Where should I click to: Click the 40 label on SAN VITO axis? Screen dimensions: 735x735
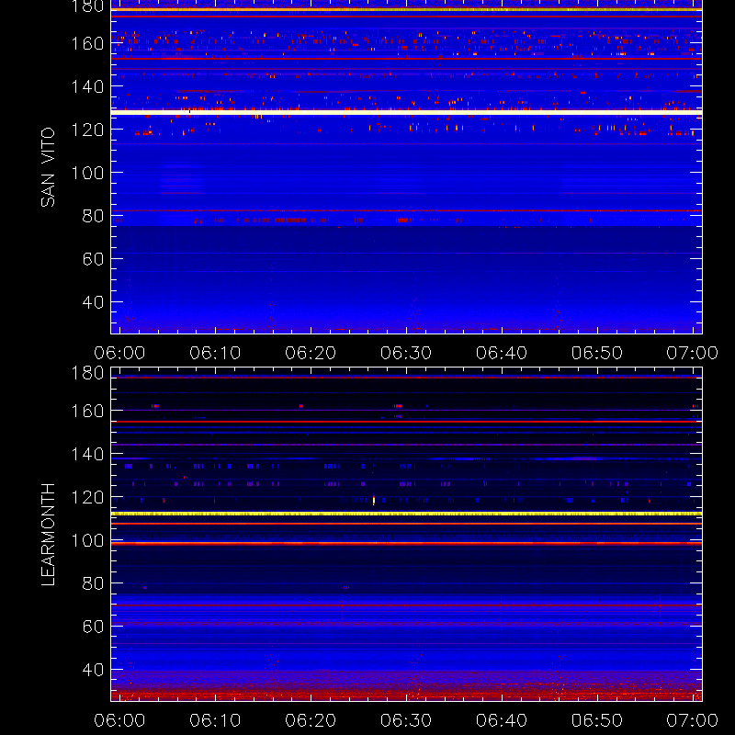point(93,302)
